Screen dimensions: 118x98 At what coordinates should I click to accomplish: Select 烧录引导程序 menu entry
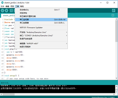click(x=41, y=47)
